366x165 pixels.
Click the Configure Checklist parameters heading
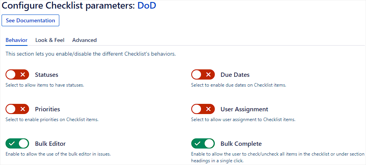click(69, 6)
